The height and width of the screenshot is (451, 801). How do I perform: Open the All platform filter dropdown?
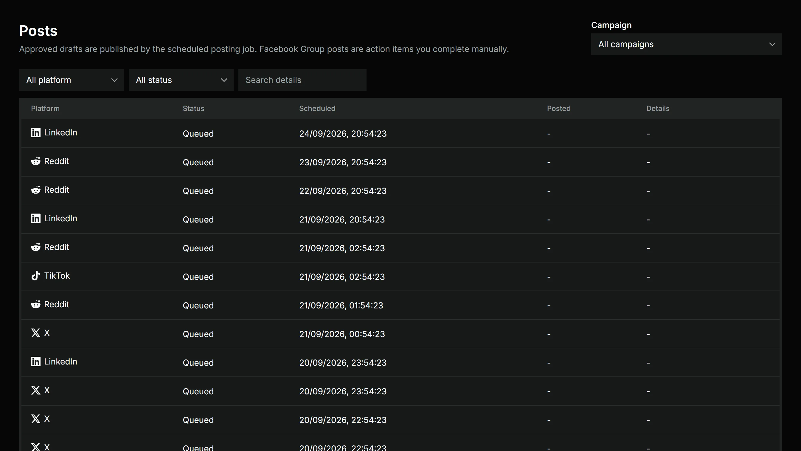tap(72, 80)
